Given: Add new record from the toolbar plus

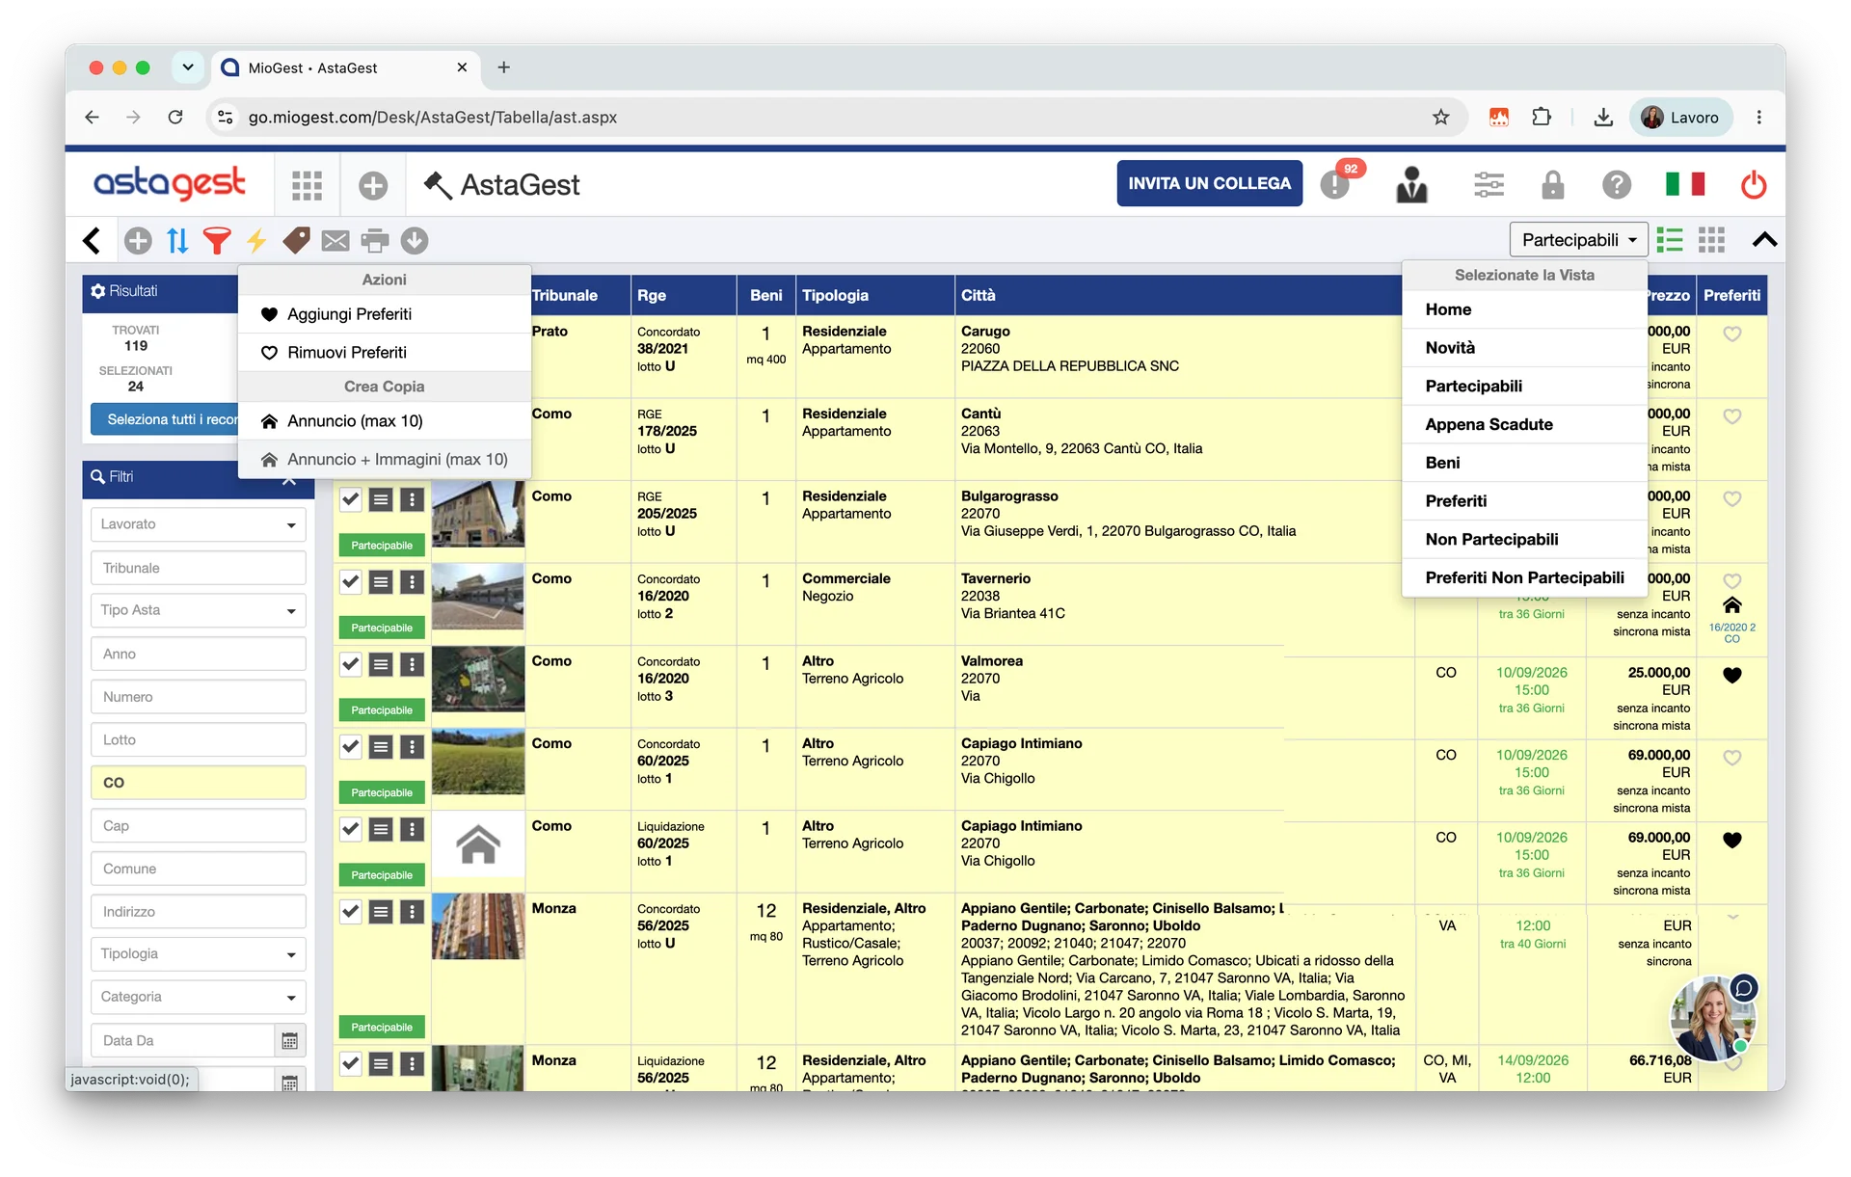Looking at the screenshot, I should (138, 240).
